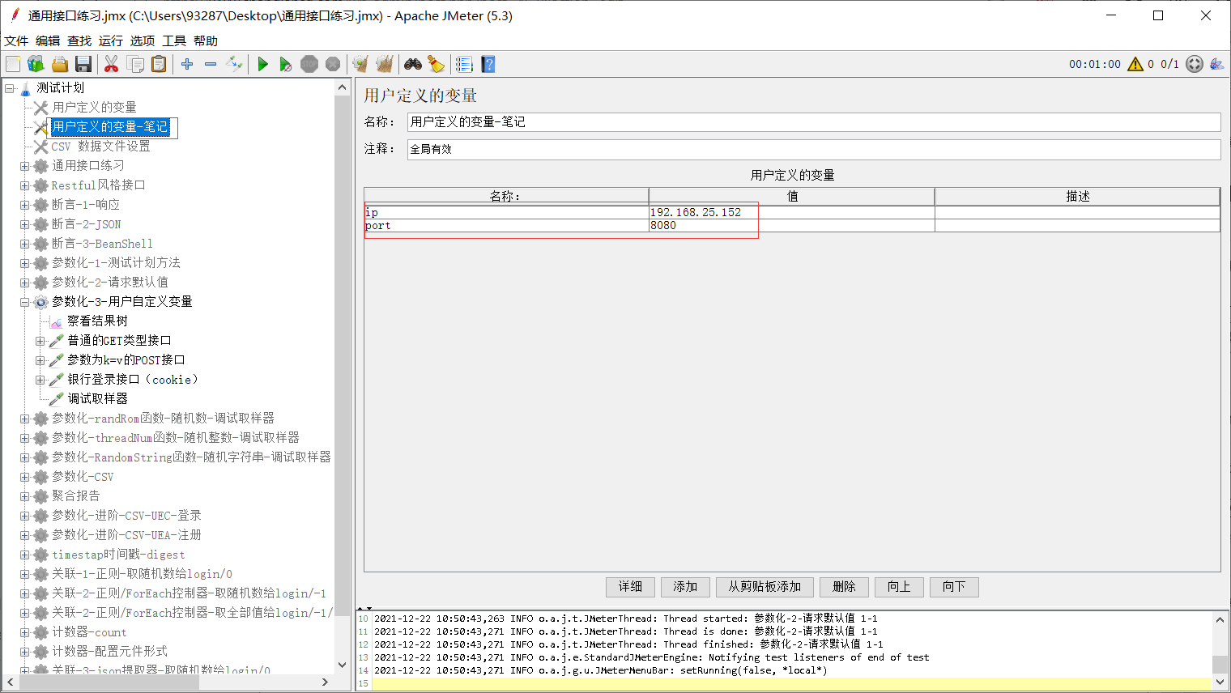Click the 详细 button
1231x693 pixels.
click(630, 587)
